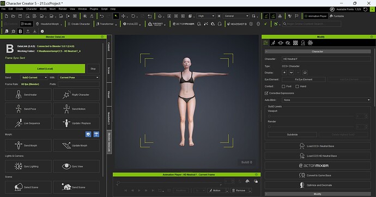
Task: Toggle the blue shield morph option
Action: (88, 134)
